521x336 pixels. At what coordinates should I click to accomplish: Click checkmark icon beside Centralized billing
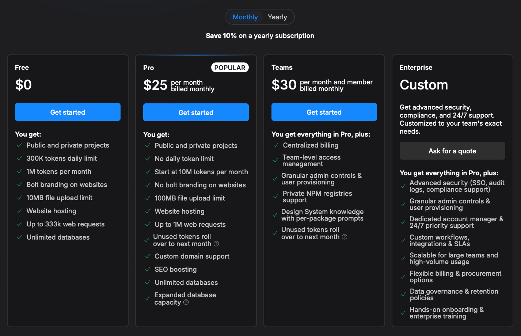tap(276, 145)
